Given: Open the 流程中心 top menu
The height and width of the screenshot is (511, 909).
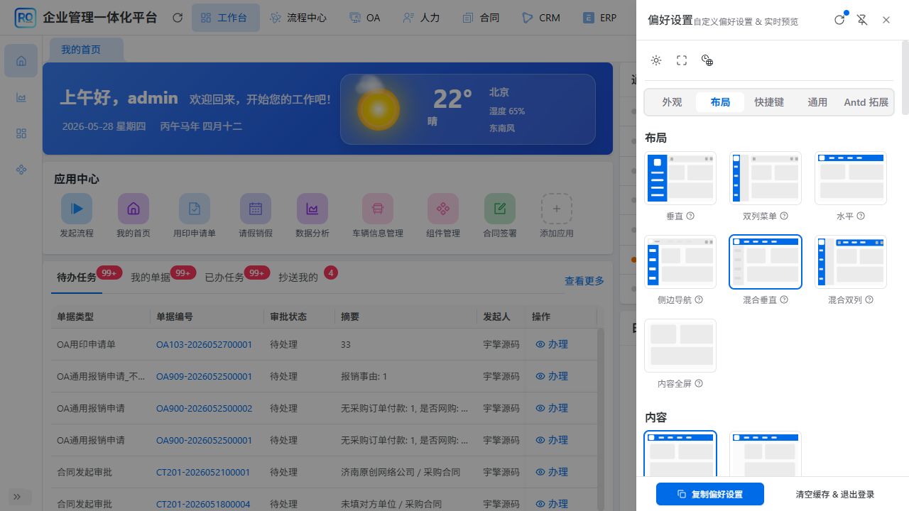Looking at the screenshot, I should pos(298,18).
